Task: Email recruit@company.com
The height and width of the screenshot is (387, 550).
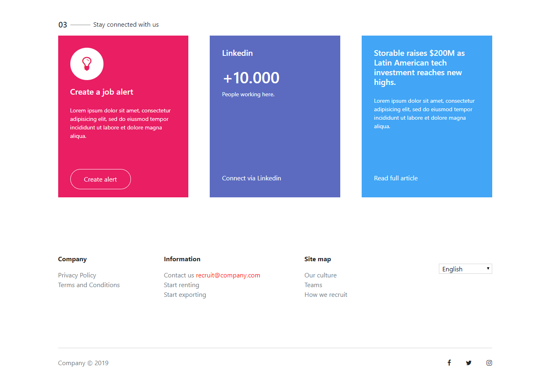Action: [x=228, y=275]
